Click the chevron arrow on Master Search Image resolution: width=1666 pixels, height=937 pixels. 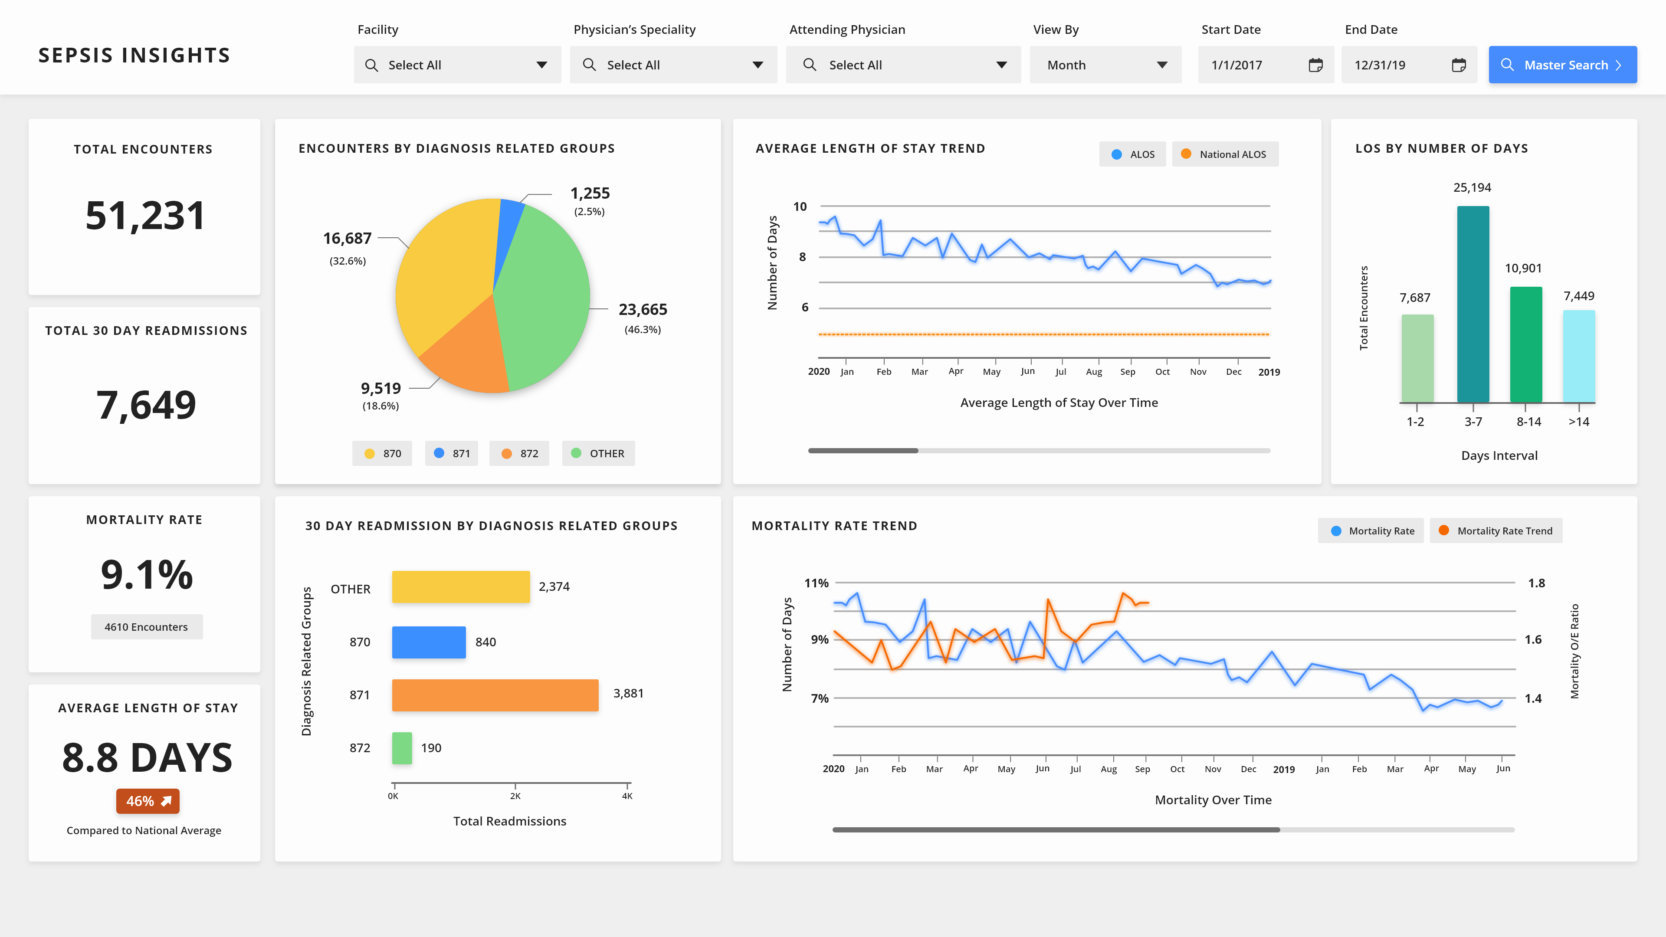[1619, 66]
